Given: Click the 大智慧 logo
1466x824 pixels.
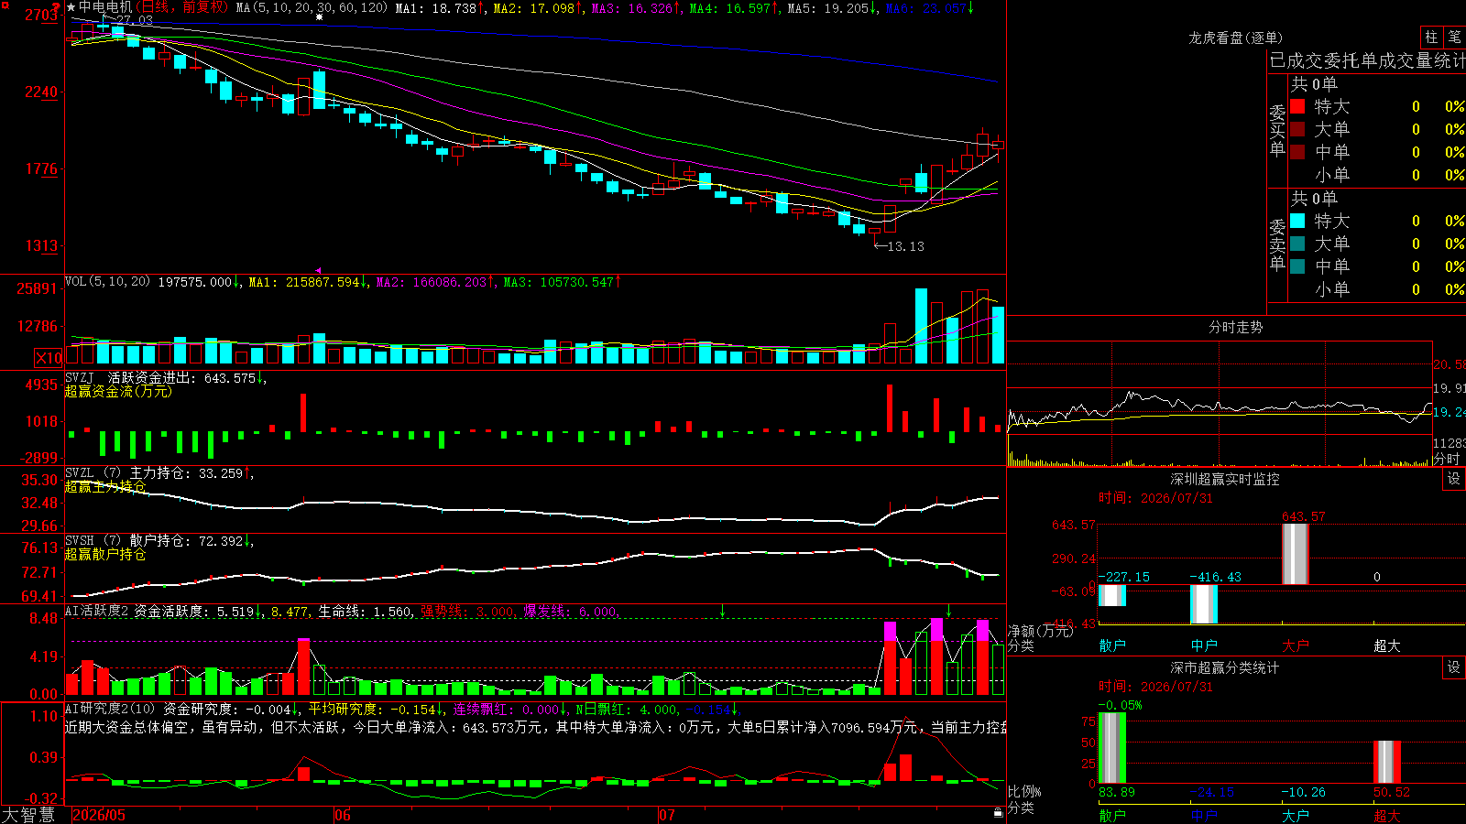Looking at the screenshot, I should [28, 815].
